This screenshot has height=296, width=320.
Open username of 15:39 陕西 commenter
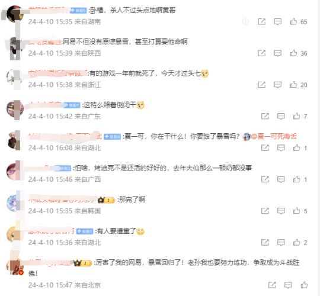coord(44,42)
